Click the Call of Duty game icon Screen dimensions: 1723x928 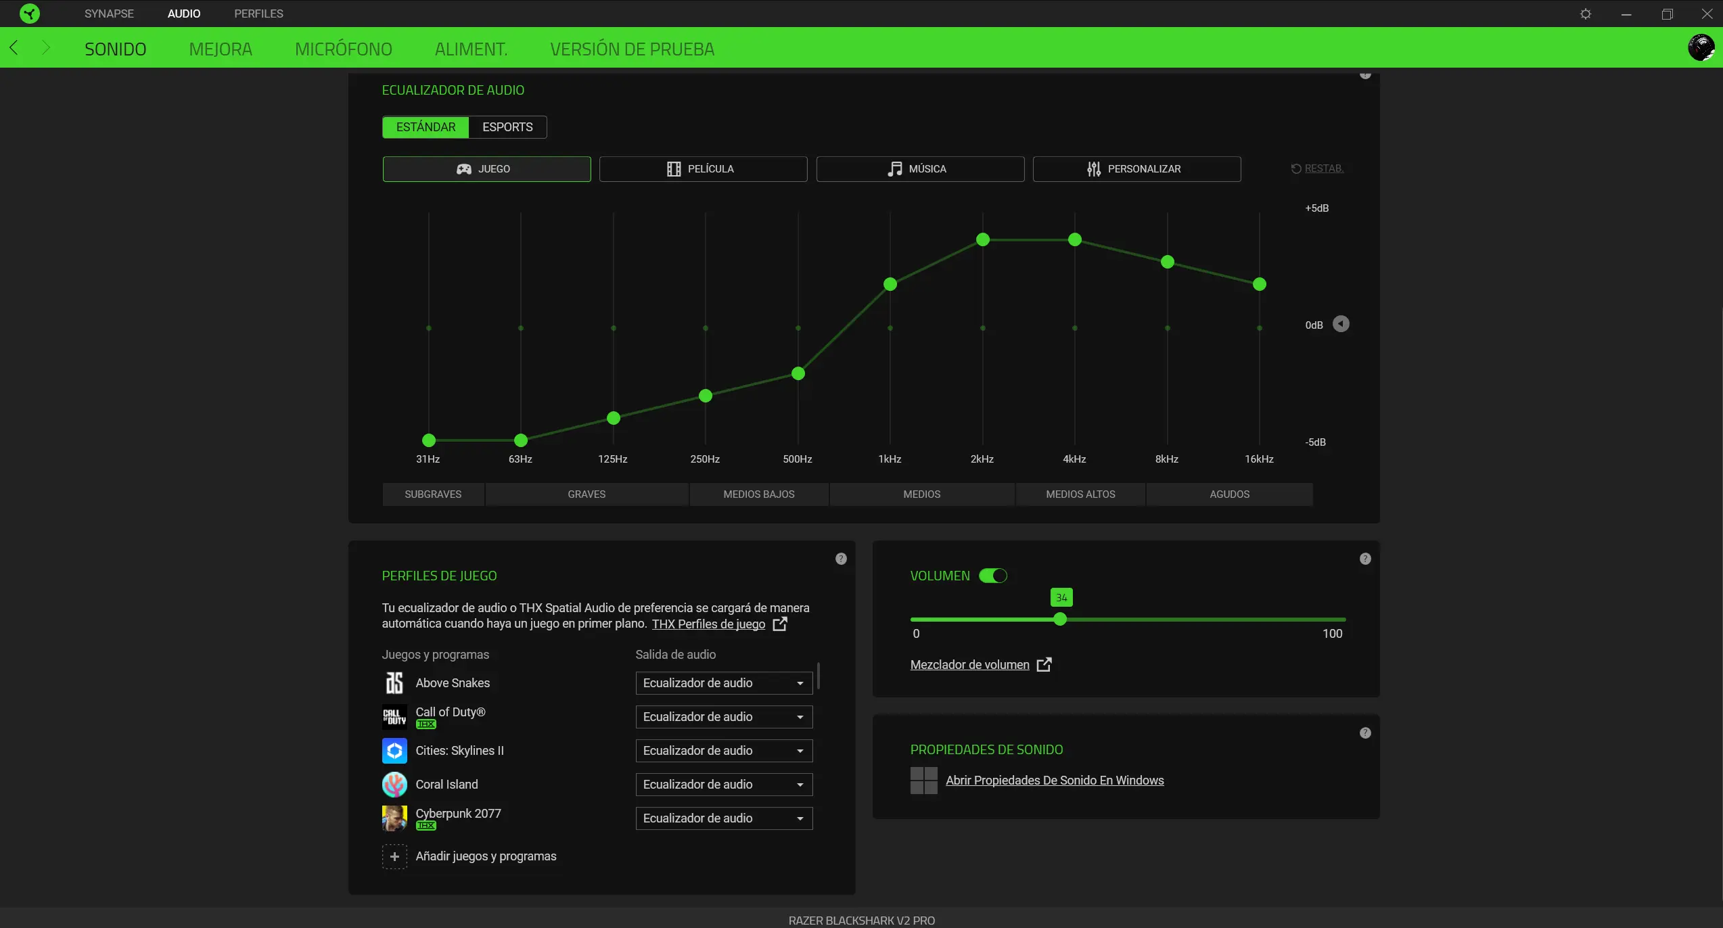point(394,717)
